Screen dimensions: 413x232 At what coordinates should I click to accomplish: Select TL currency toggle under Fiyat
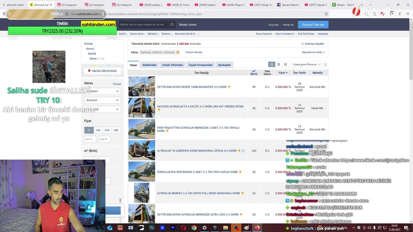coord(89,130)
